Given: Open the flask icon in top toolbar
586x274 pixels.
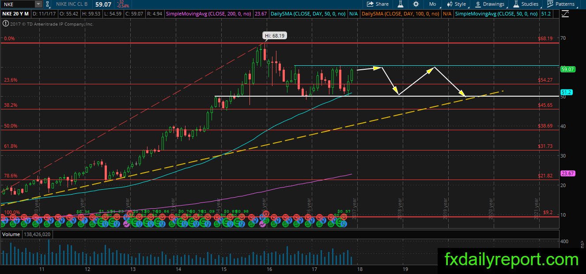Looking at the screenshot, I should point(401,4).
